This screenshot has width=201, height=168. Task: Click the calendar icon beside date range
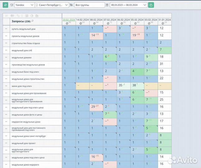coord(107,5)
